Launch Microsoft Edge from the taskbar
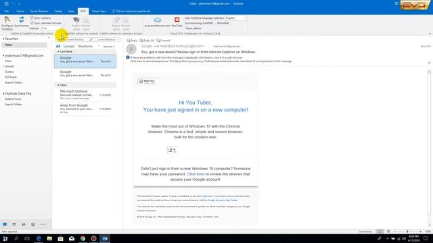 pyautogui.click(x=39, y=238)
